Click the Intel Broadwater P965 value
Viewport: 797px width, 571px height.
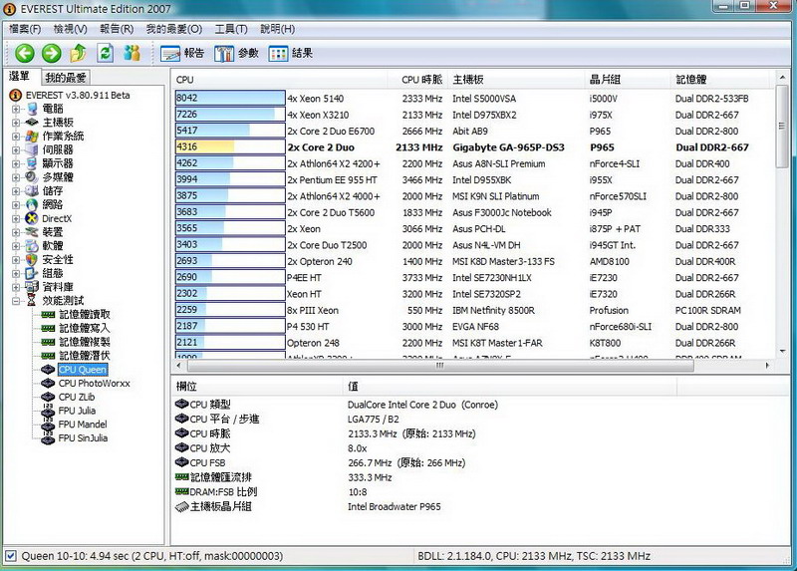tap(394, 506)
